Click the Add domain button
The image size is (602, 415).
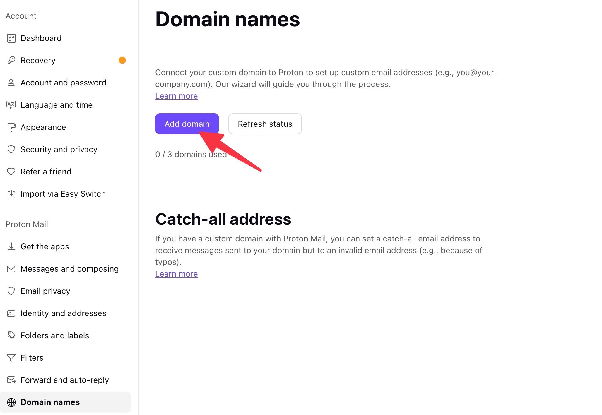coord(187,124)
